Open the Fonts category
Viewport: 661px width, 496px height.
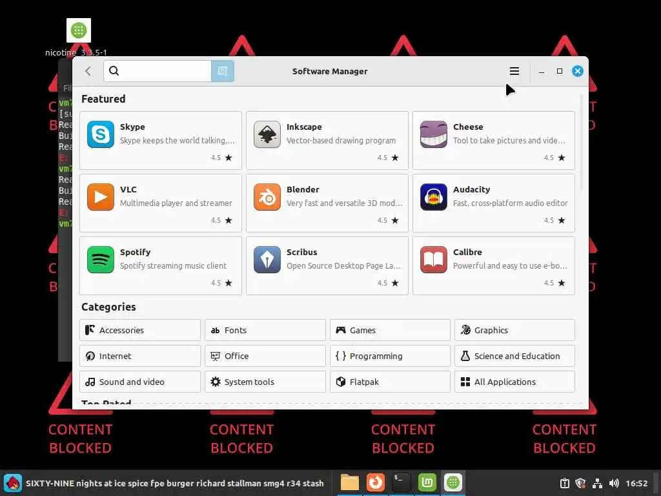(265, 330)
